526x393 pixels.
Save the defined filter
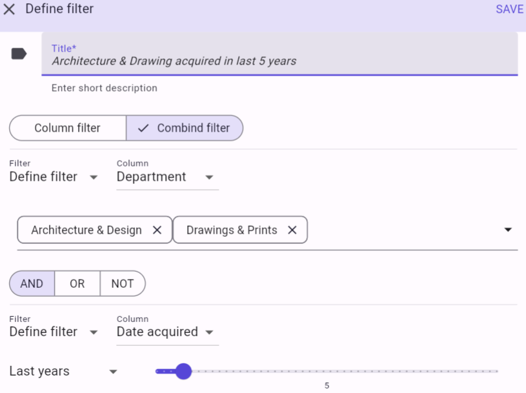[x=509, y=10]
